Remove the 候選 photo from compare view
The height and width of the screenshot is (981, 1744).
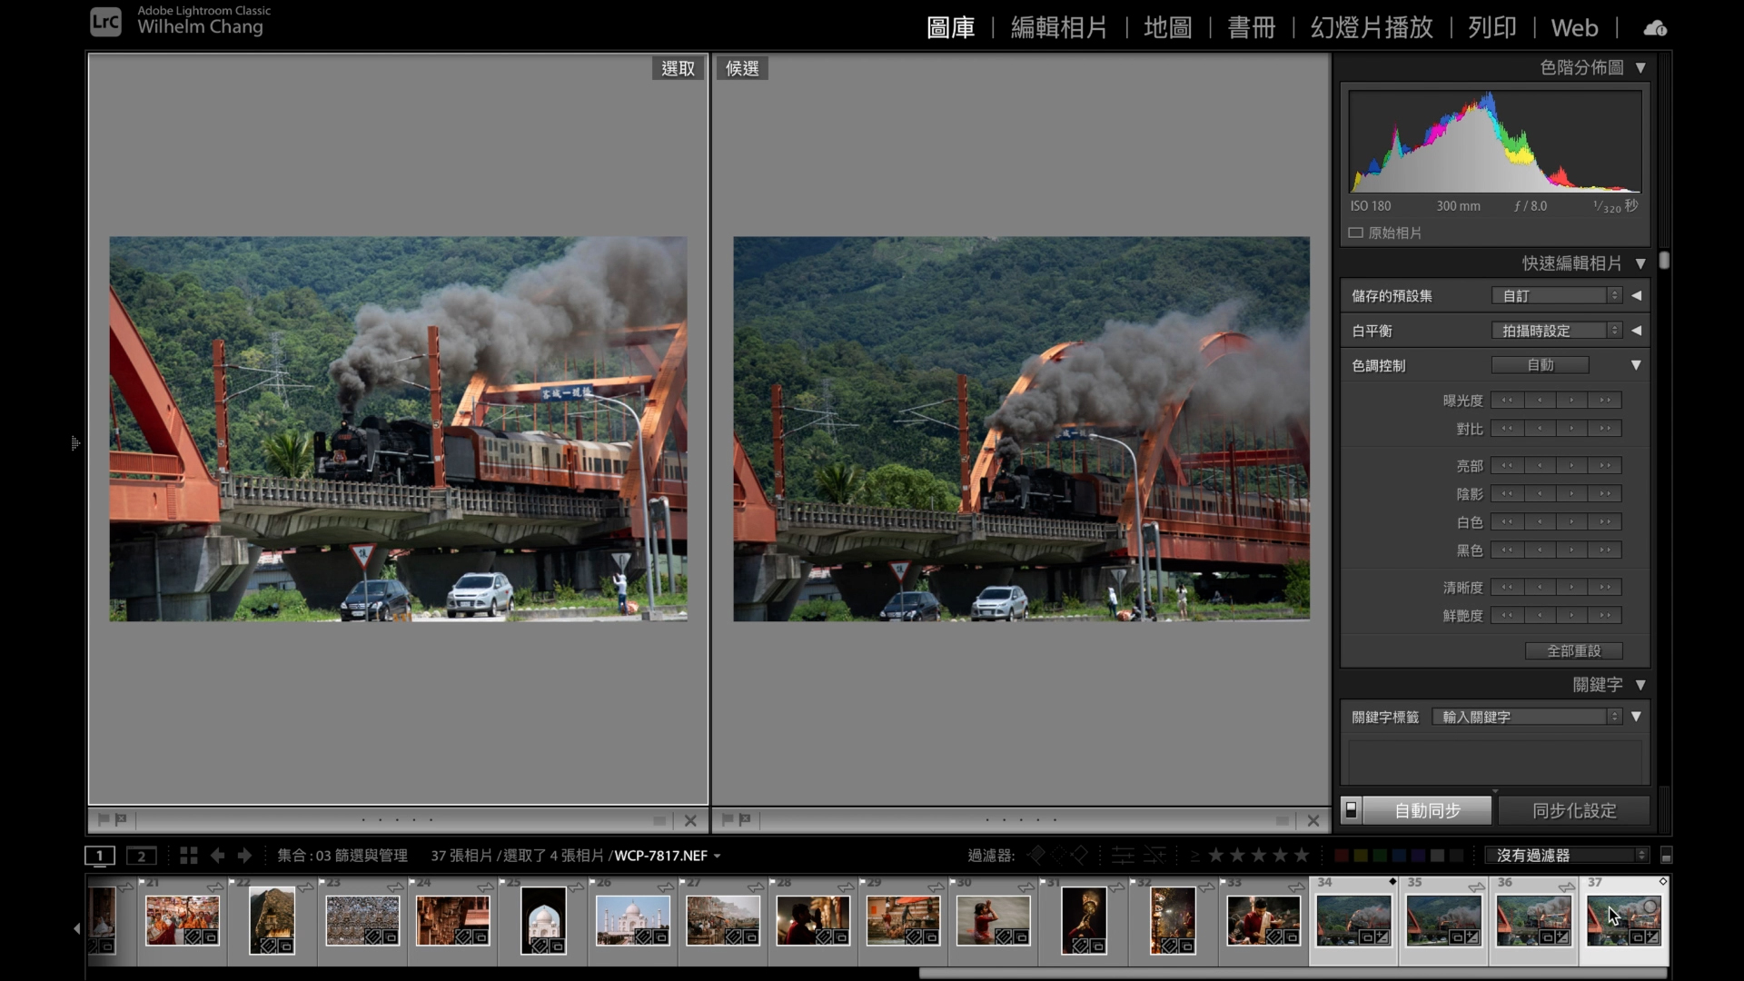[x=1313, y=821]
